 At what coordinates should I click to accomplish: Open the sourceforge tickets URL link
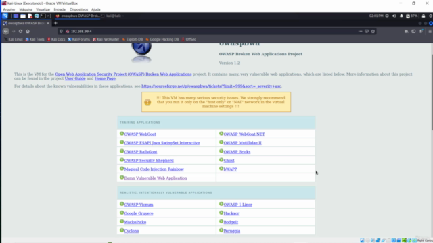point(211,86)
